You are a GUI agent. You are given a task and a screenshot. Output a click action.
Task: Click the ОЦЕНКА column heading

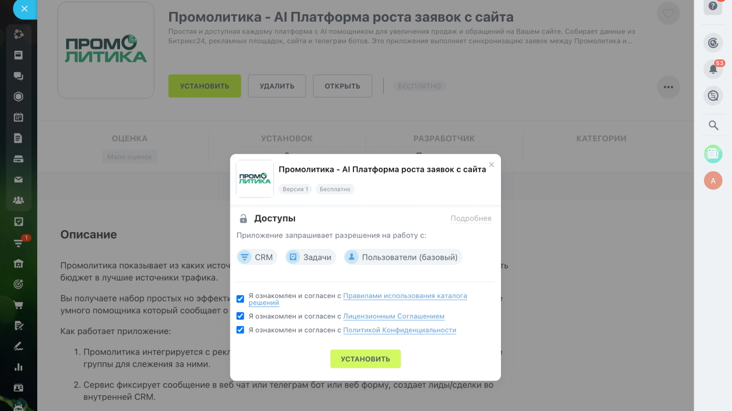click(x=130, y=139)
